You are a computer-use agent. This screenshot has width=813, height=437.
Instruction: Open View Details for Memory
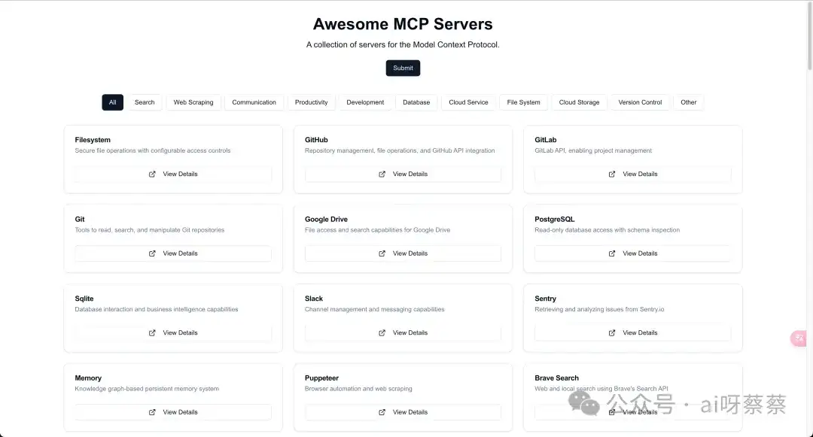tap(173, 412)
